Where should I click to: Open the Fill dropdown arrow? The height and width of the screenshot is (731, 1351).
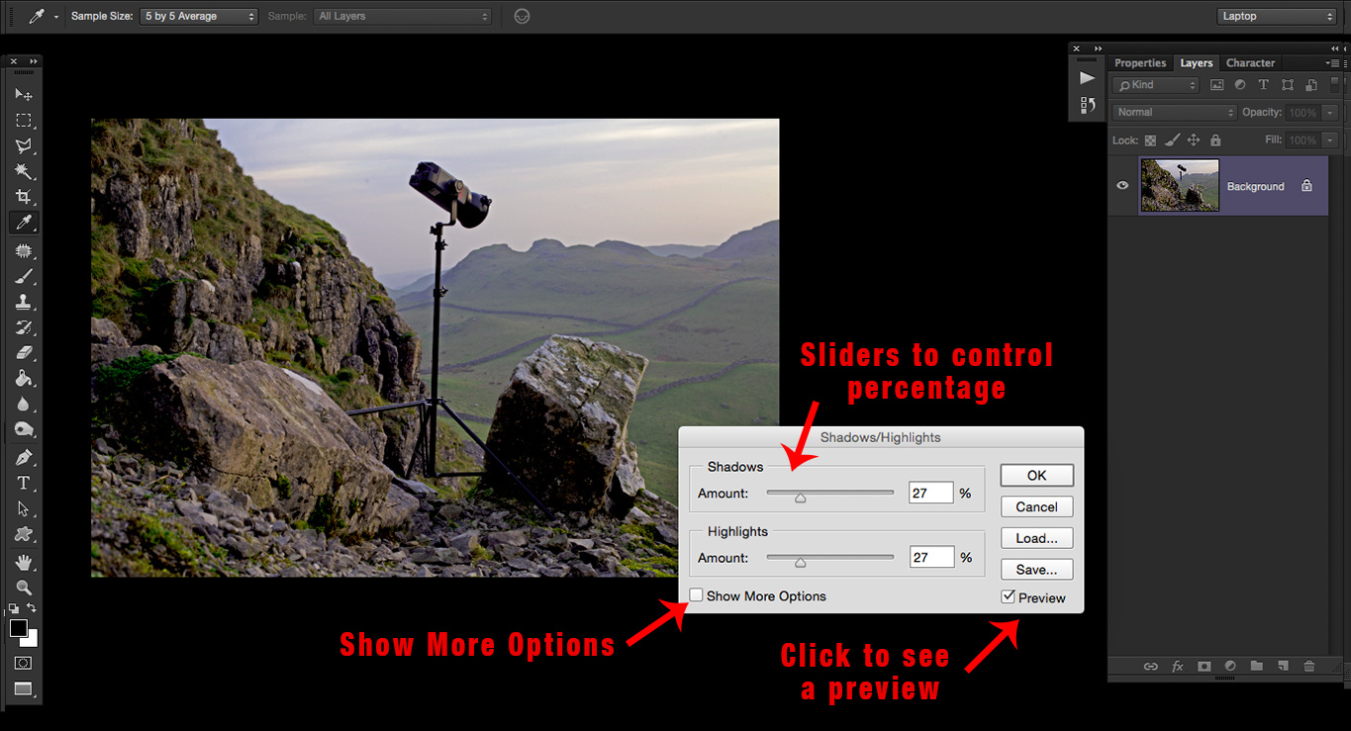(1330, 140)
